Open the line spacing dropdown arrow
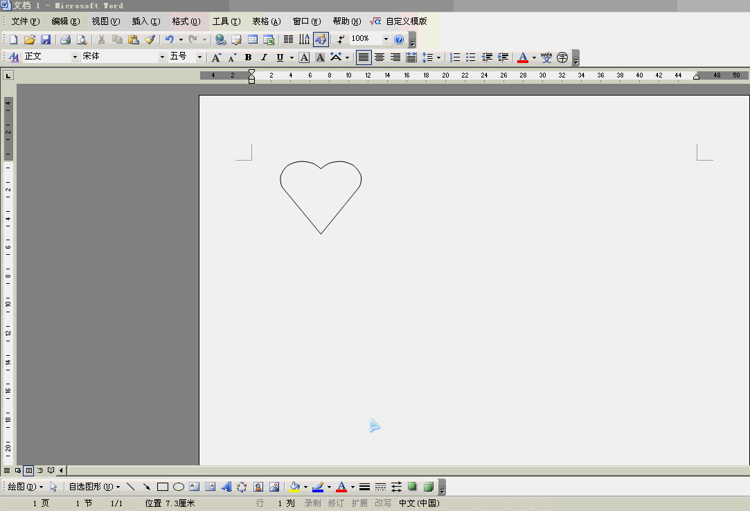Screen dimensions: 750x511 pos(438,57)
